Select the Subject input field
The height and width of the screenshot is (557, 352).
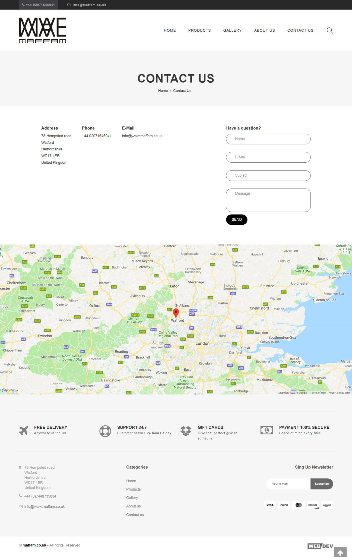click(268, 175)
